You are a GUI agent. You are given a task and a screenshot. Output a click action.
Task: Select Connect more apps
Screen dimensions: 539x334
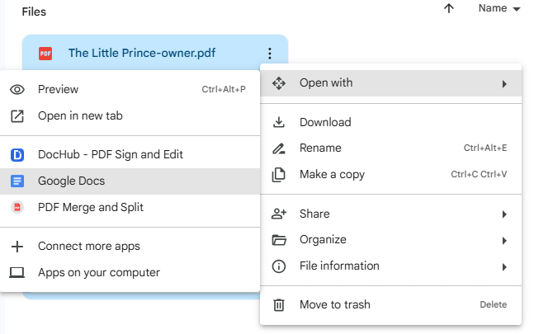point(130,247)
